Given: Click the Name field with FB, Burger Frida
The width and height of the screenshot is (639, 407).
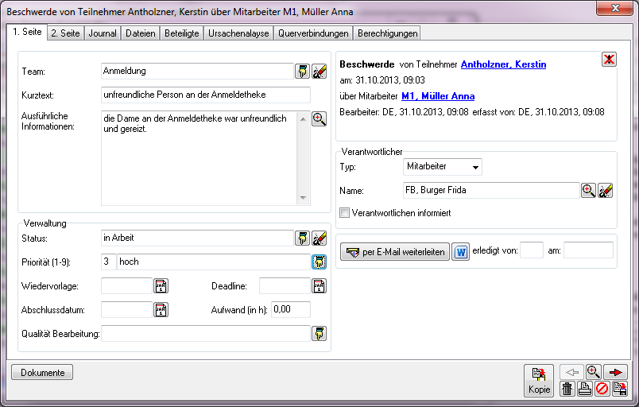Looking at the screenshot, I should (491, 190).
